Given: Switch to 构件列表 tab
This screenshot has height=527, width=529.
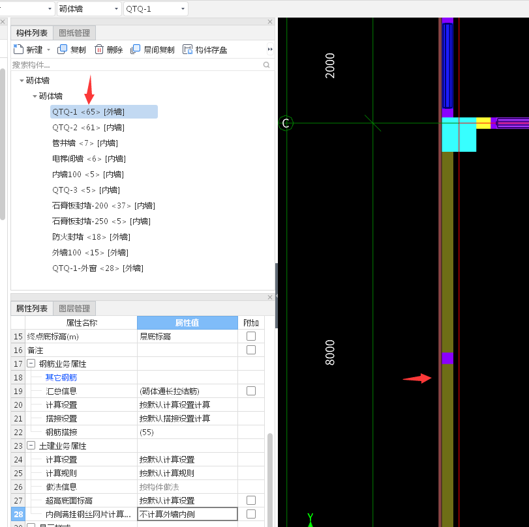Looking at the screenshot, I should coord(32,33).
